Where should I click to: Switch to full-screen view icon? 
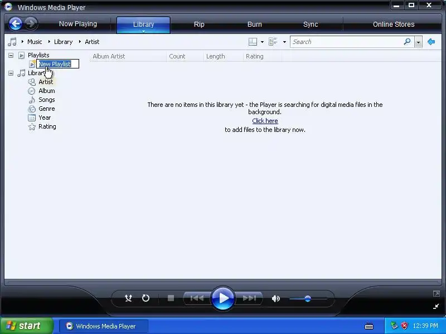(436, 294)
